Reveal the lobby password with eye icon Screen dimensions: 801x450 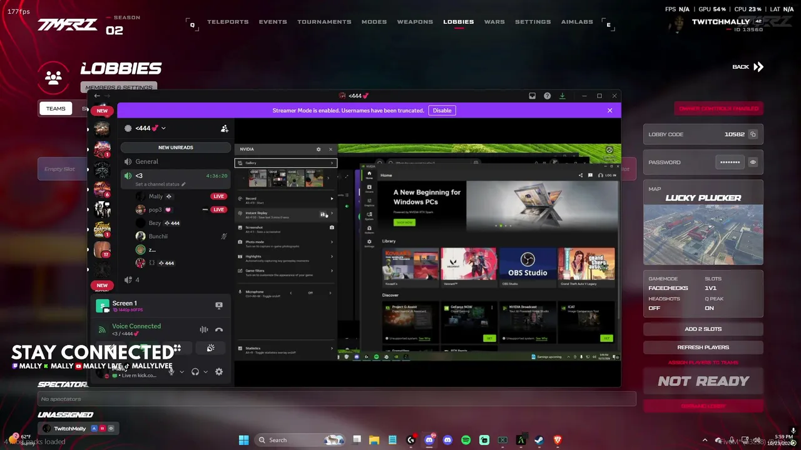pos(753,162)
